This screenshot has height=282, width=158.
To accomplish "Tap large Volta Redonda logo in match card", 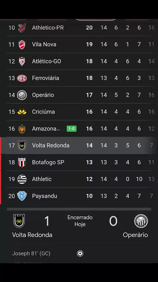I will coord(19,221).
